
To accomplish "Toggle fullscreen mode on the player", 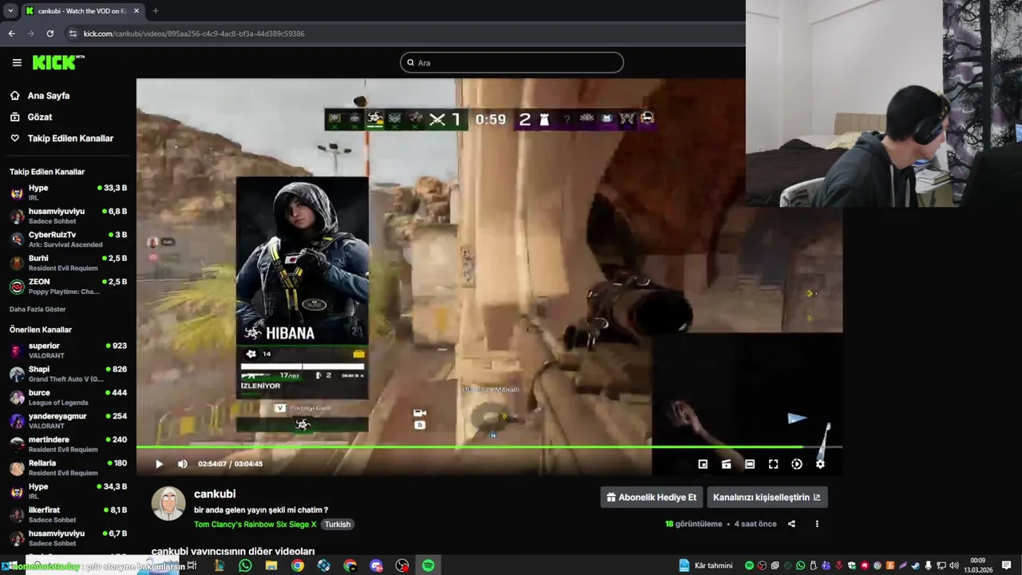I will coord(774,464).
